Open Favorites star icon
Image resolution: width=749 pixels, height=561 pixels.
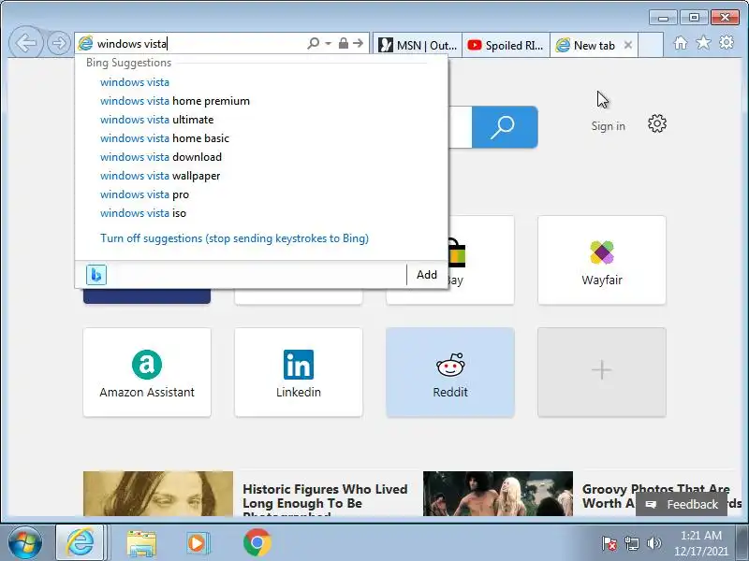coord(703,43)
